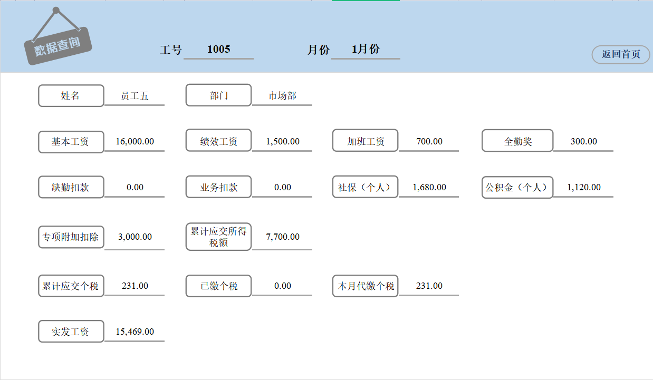Click the 本月代缴个税 field label
Viewport: 653px width, 380px height.
(365, 286)
